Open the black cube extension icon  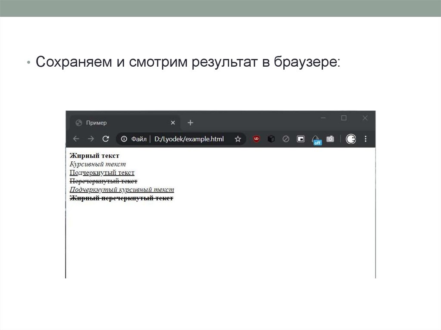[271, 139]
